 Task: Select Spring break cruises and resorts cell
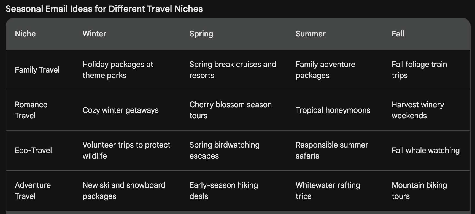pos(233,70)
